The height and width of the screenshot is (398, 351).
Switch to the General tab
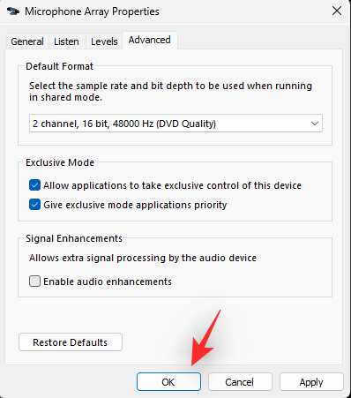point(27,41)
